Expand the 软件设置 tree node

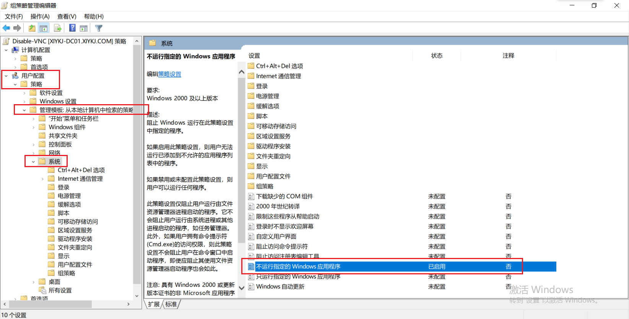[x=24, y=93]
